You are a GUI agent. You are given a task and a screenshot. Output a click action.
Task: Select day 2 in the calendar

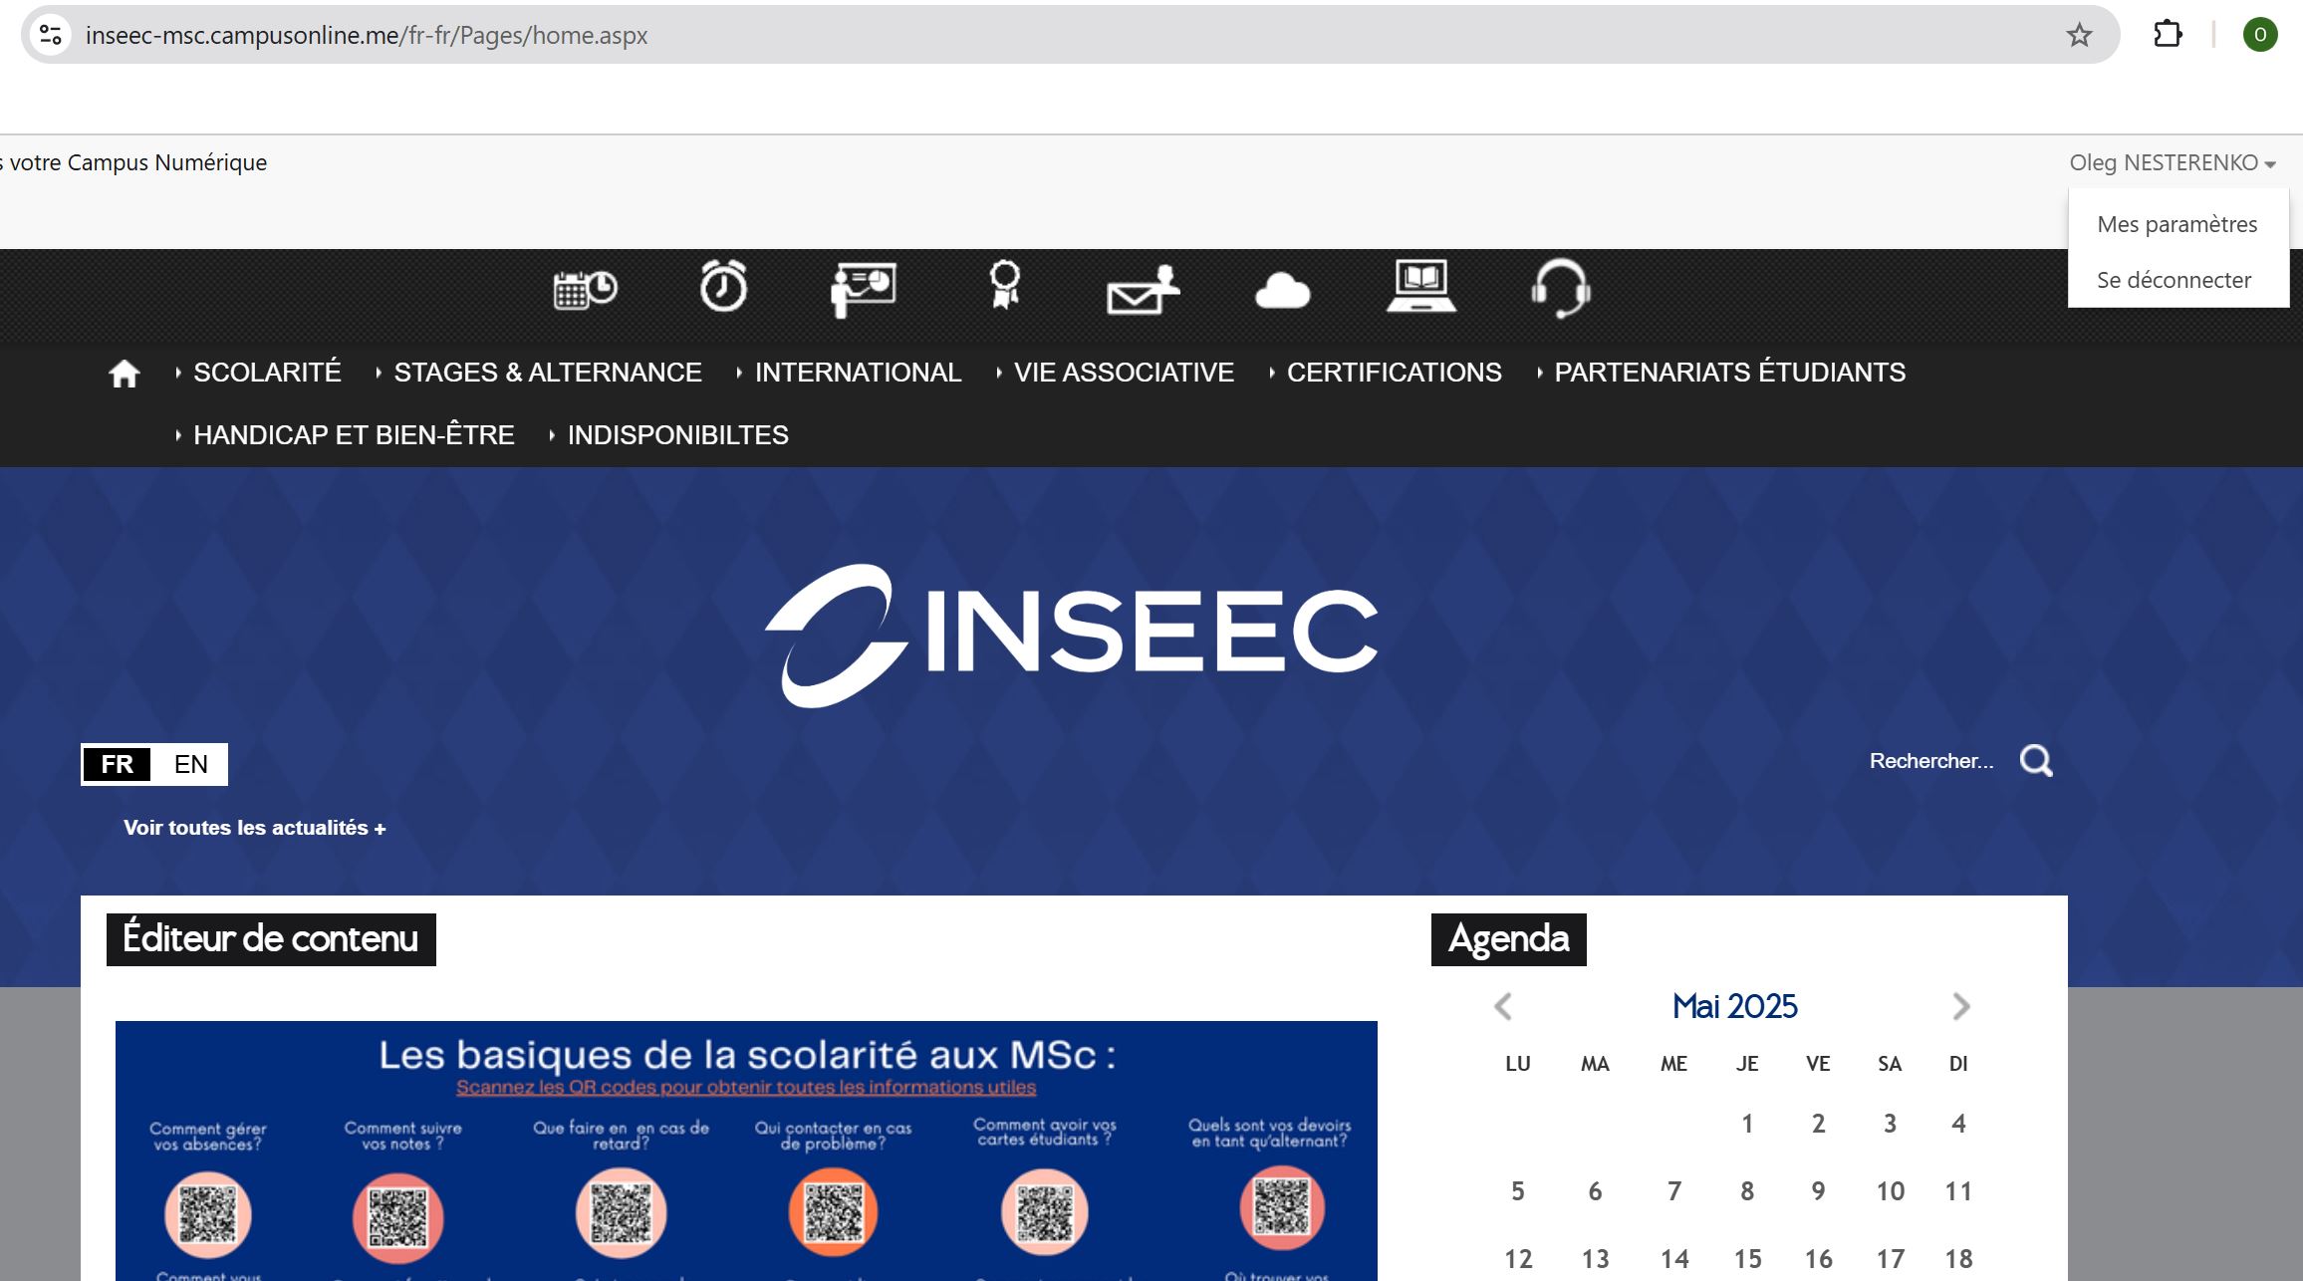click(1818, 1124)
